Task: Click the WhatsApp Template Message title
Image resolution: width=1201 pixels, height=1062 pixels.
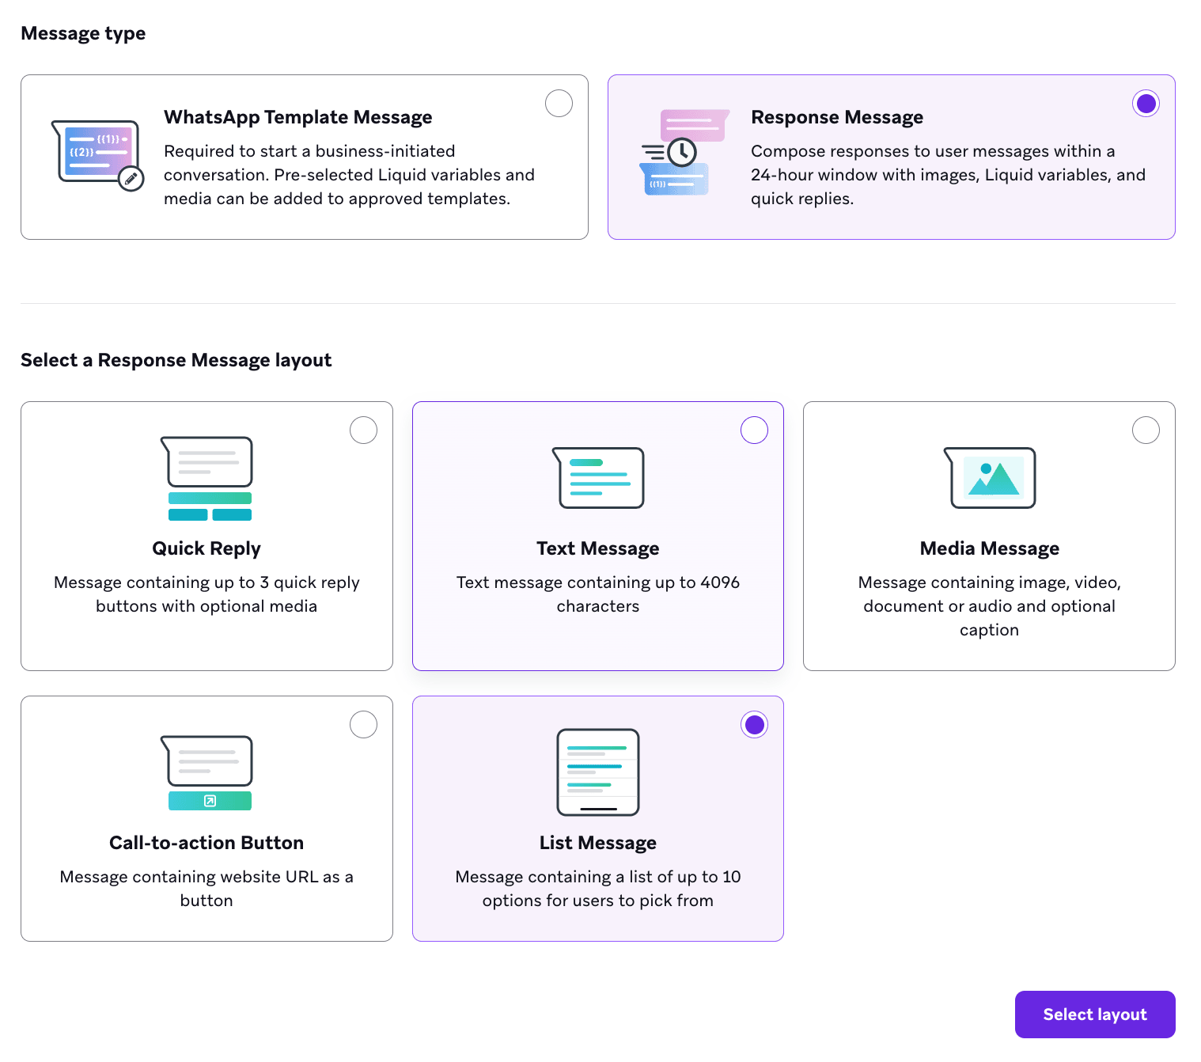Action: click(297, 117)
